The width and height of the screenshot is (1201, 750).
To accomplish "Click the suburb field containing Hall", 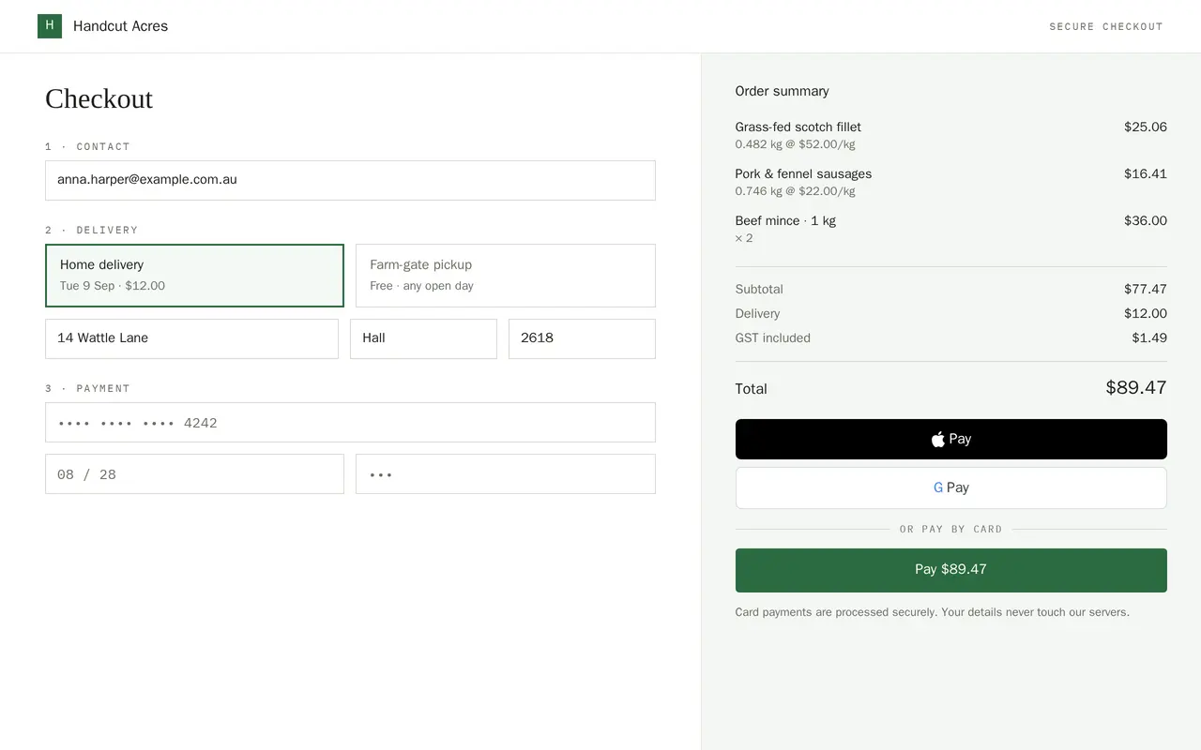I will 423,338.
